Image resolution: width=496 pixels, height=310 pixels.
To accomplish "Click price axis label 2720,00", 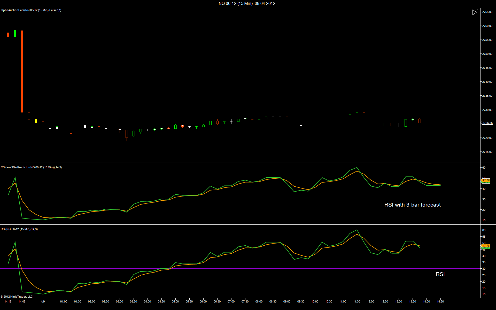I will click(x=487, y=138).
